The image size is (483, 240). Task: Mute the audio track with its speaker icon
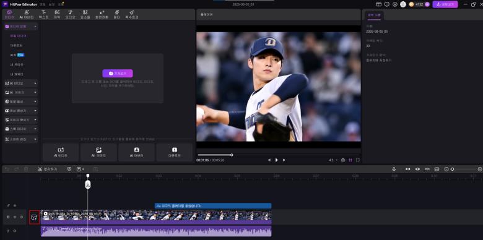[15, 231]
